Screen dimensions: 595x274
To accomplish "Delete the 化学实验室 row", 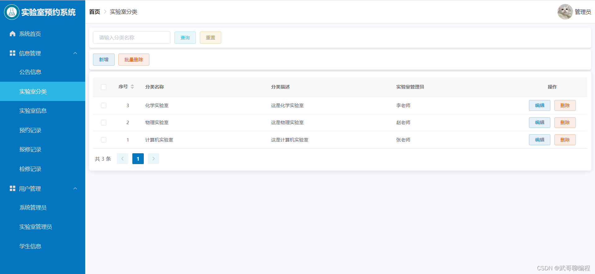I will pos(565,106).
